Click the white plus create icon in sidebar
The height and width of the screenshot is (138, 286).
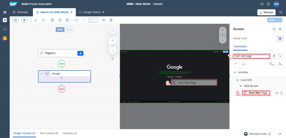5,20
